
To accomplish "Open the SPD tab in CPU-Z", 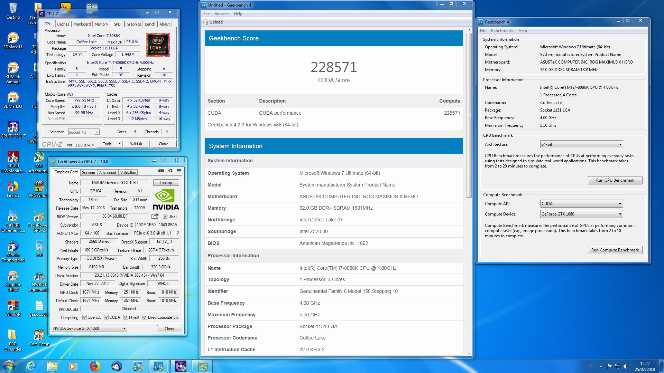I will click(x=117, y=24).
